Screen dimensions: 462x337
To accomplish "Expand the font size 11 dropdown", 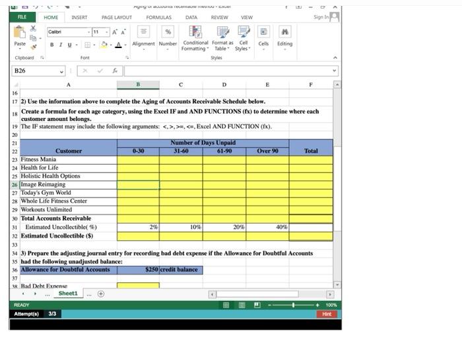I will coord(107,32).
